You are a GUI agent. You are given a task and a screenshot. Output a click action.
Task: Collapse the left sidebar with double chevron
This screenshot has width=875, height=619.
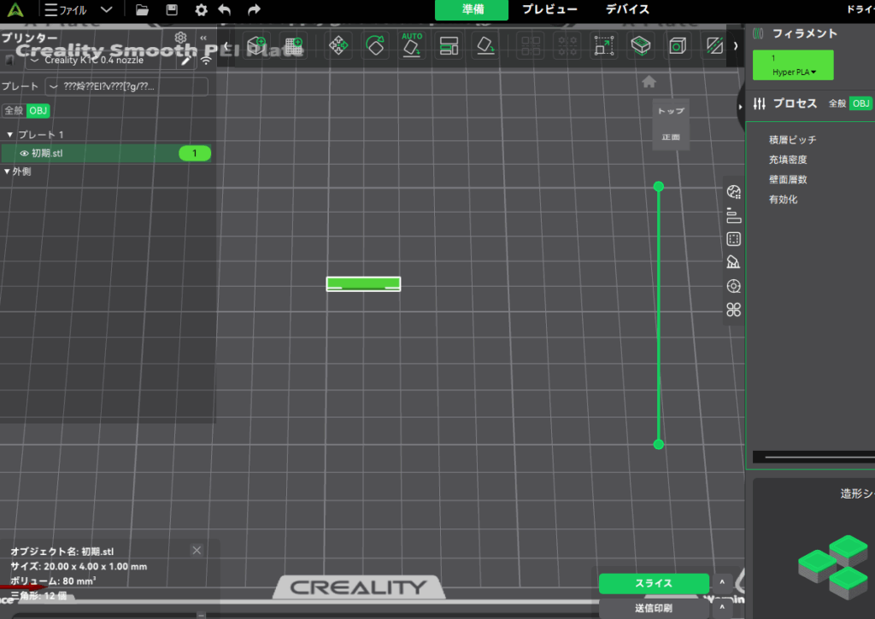tap(203, 38)
